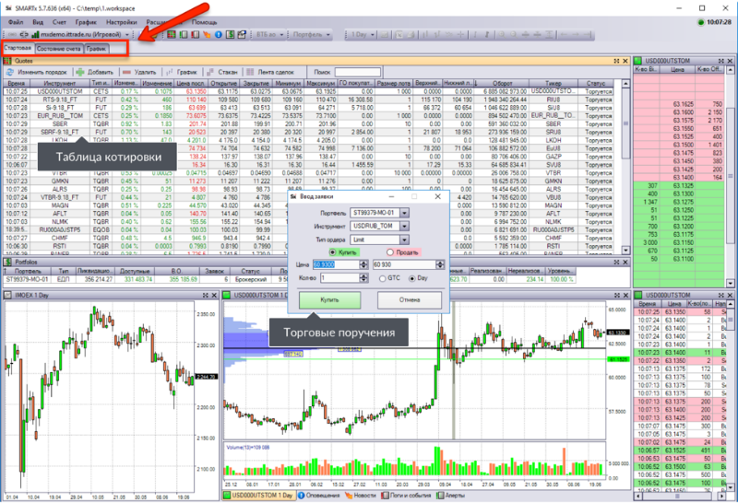Maximize the Portfolios panel
738x503 pixels.
pyautogui.click(x=616, y=263)
